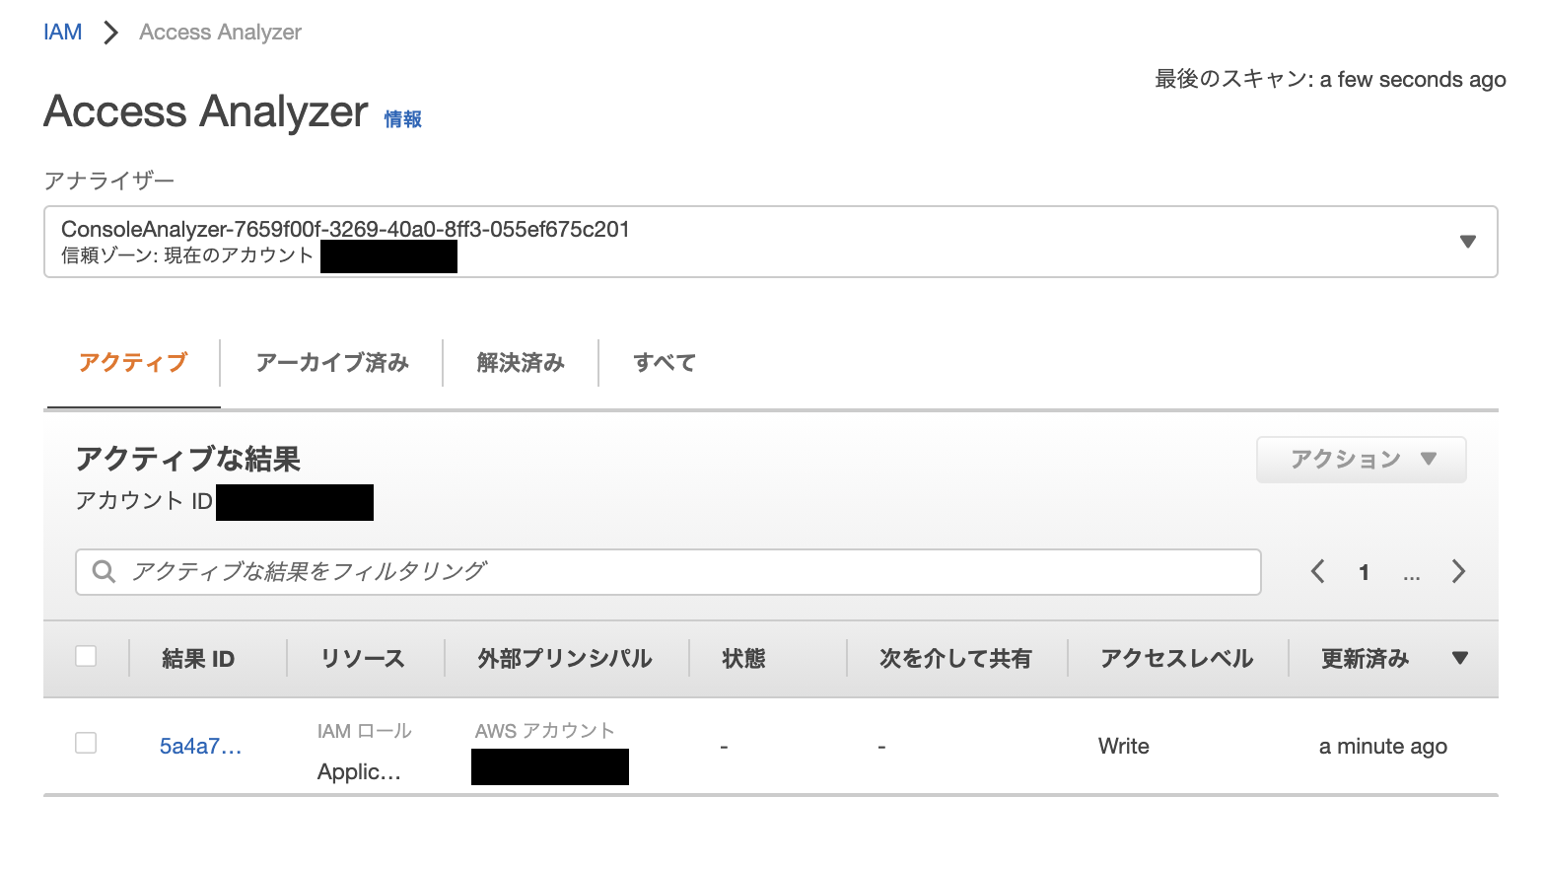Click the analyzer selector dropdown arrow

tap(1468, 241)
